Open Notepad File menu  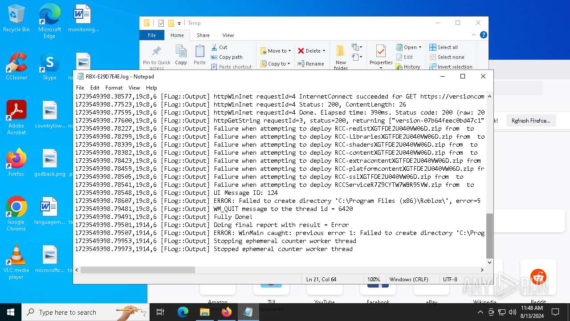tap(80, 88)
